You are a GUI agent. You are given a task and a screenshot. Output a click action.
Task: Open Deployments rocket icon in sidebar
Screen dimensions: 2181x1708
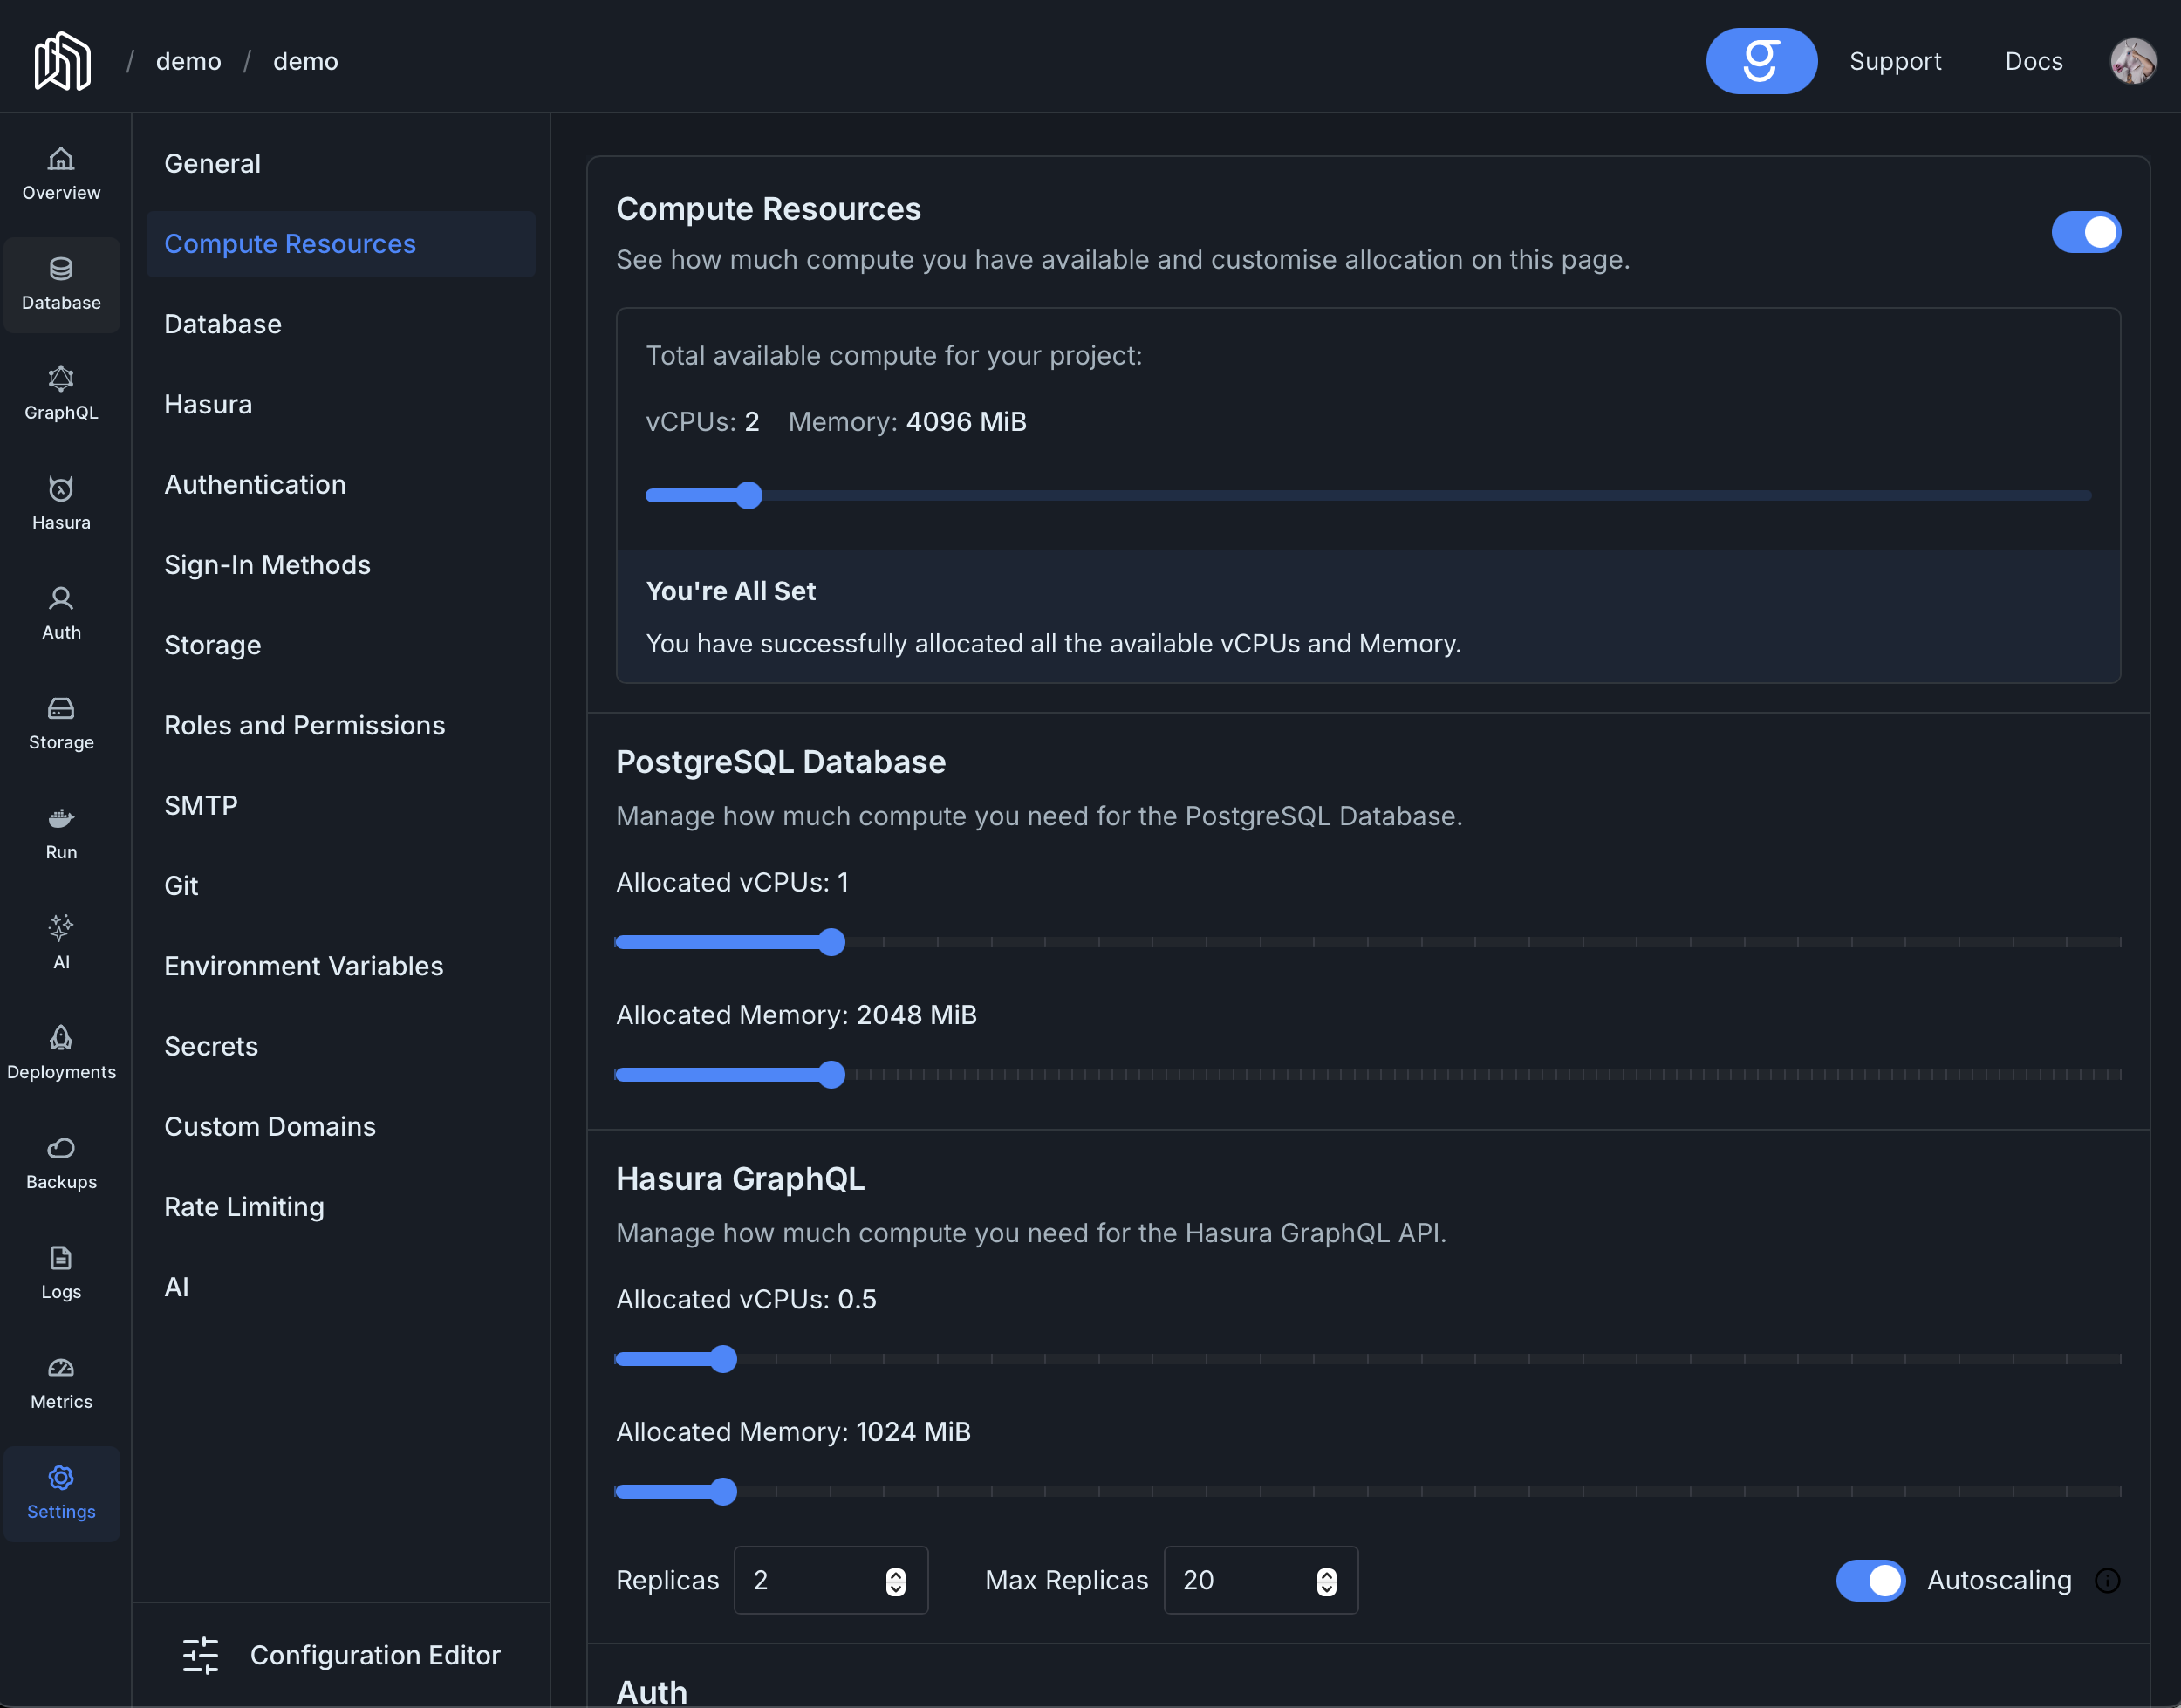coord(61,1038)
